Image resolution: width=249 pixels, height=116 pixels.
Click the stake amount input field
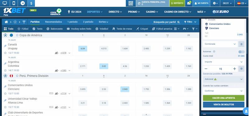(x=220, y=69)
